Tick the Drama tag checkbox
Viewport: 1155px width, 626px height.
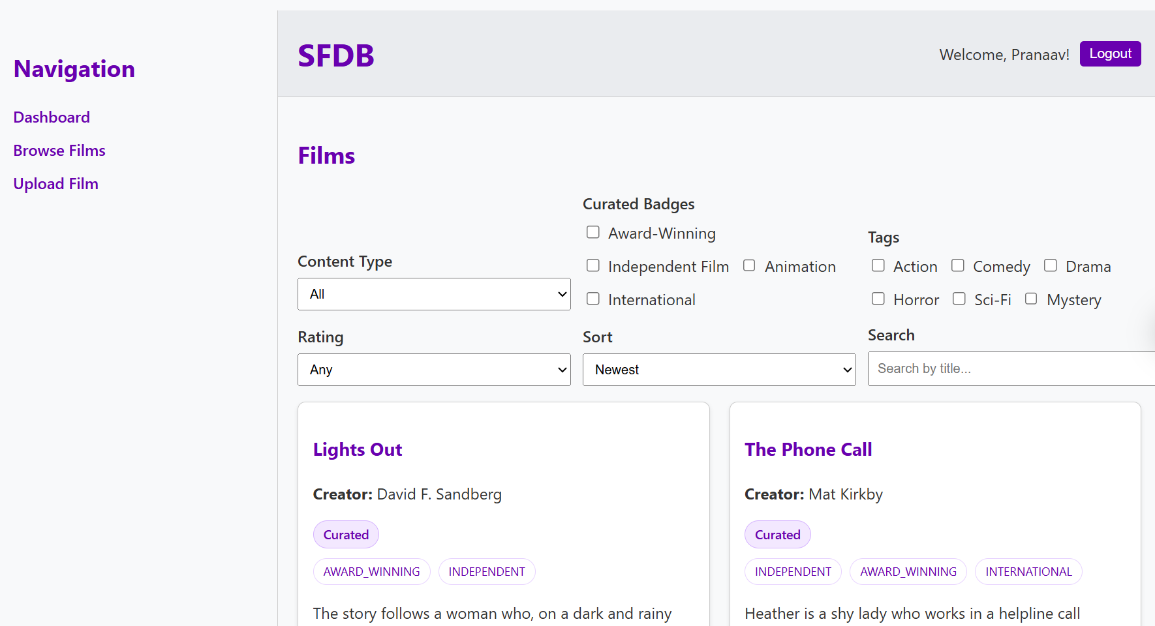[1051, 265]
